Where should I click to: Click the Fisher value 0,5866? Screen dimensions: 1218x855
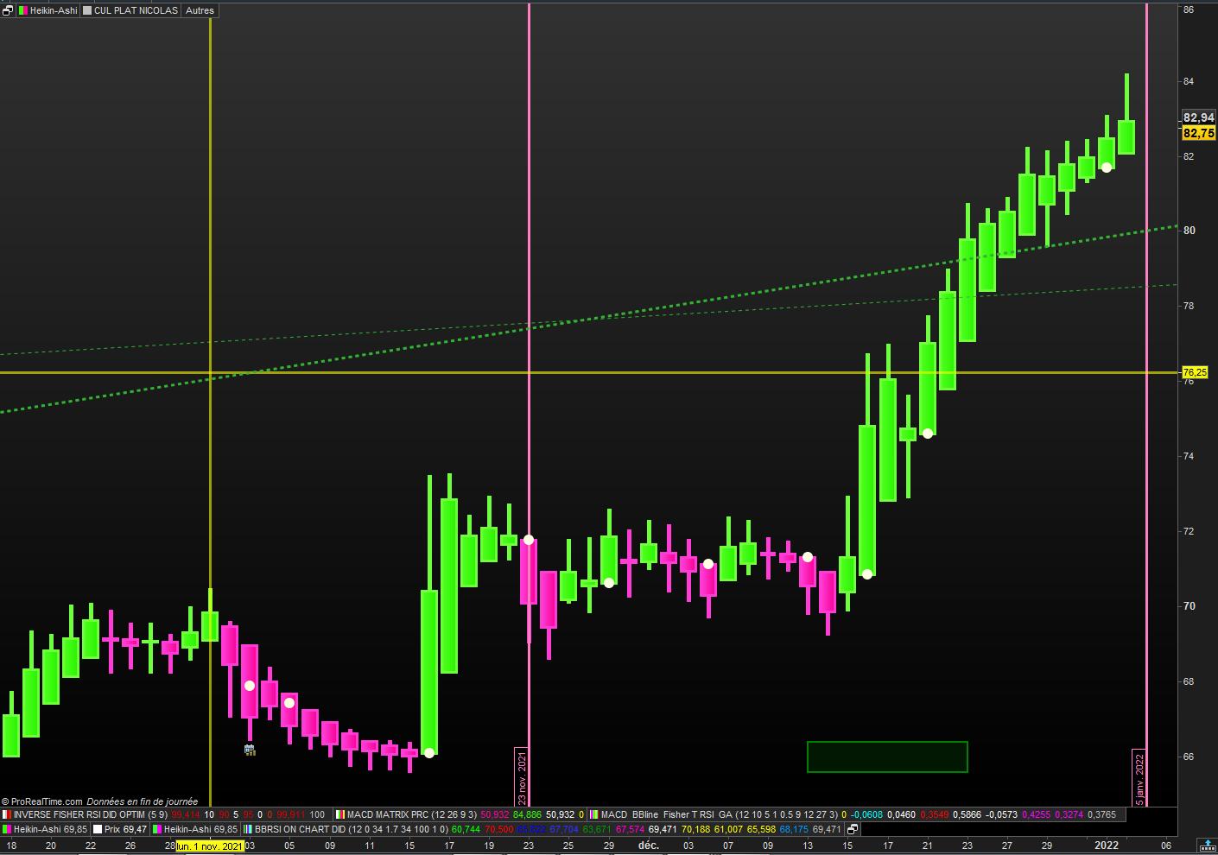click(967, 814)
